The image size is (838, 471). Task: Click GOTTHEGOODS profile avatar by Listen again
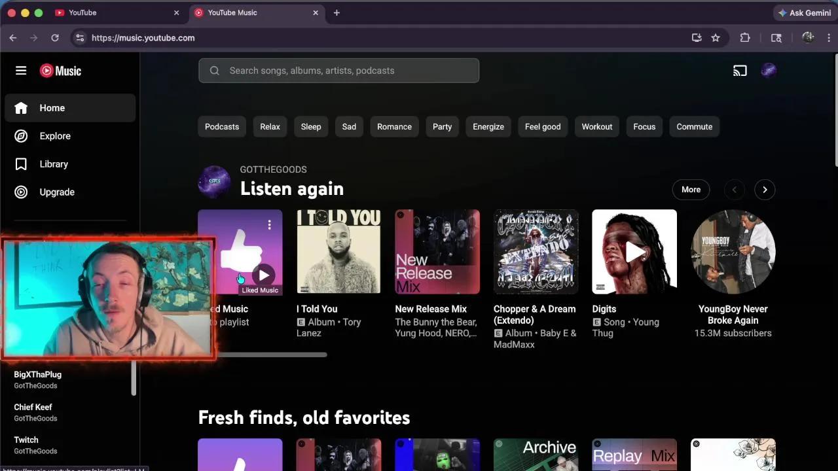214,181
